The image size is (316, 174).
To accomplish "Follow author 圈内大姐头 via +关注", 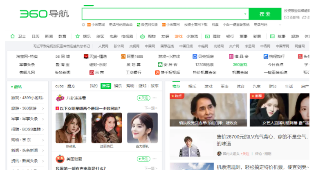I will 245,154.
